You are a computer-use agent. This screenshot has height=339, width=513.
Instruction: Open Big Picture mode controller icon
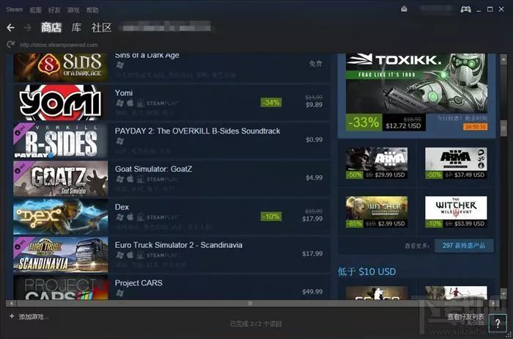(x=465, y=9)
